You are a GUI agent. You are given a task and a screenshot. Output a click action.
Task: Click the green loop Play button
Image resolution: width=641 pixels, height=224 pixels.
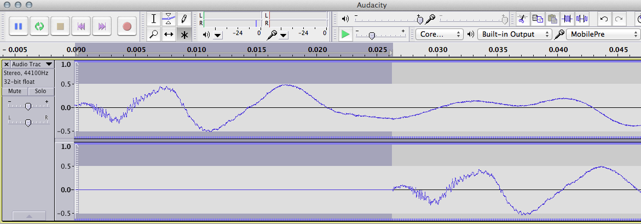[39, 27]
